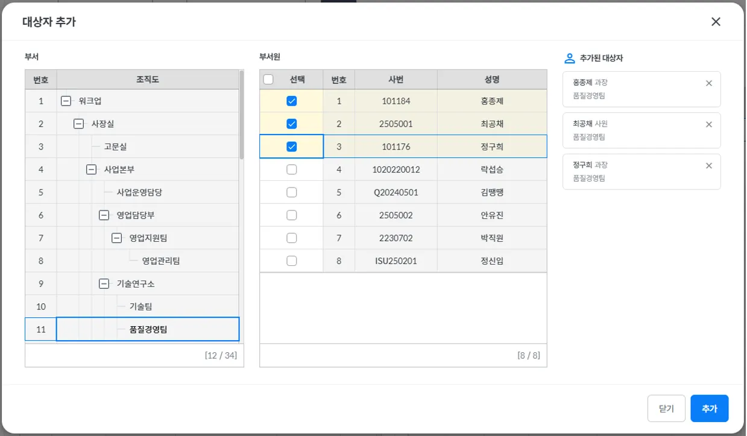Image resolution: width=747 pixels, height=436 pixels.
Task: Collapse the 사장실 tree node
Action: [78, 124]
